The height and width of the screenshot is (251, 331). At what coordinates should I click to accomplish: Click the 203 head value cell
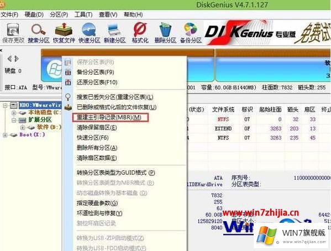tap(294, 129)
